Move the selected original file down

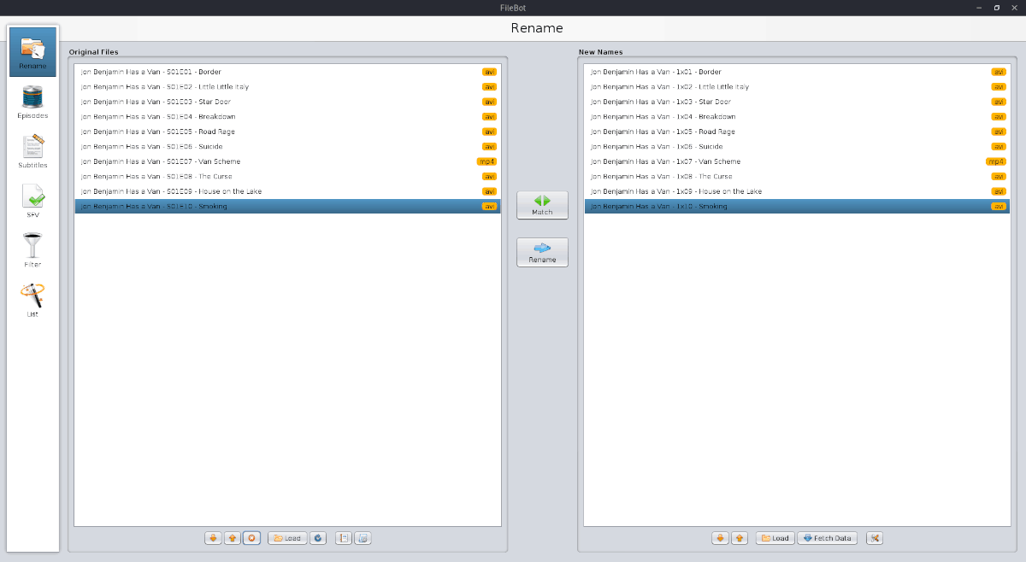pos(213,538)
